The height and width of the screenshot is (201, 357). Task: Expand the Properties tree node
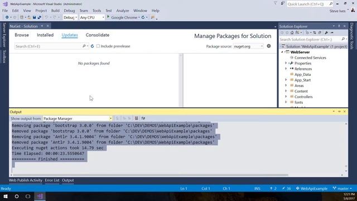[x=286, y=63]
